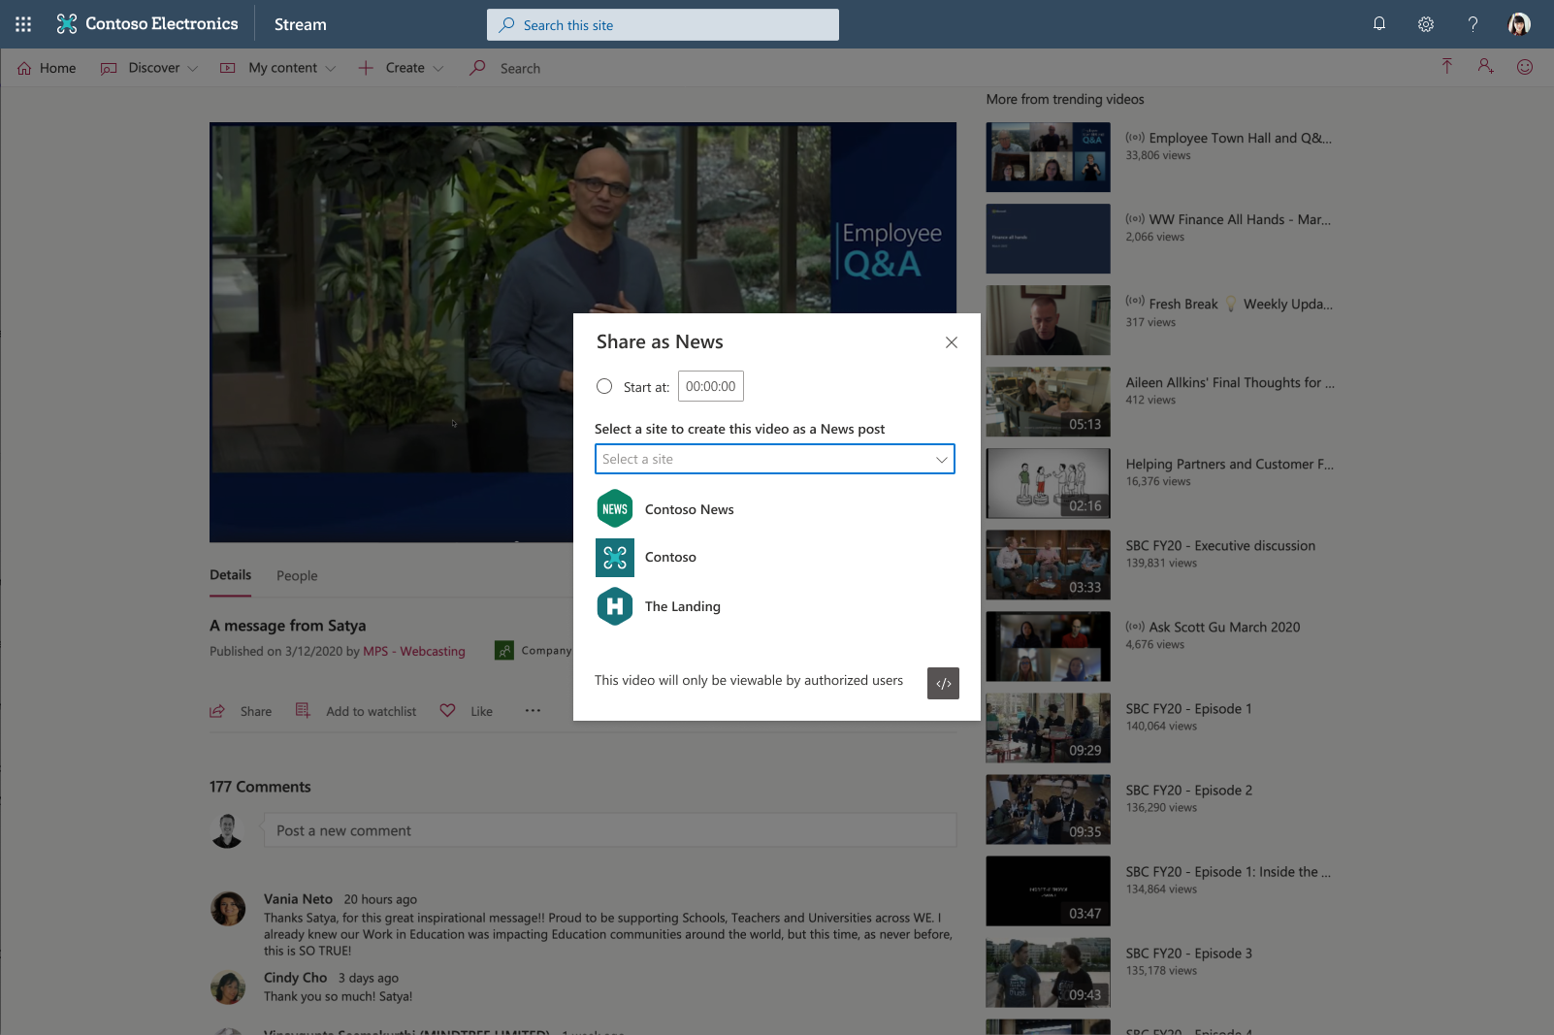1554x1035 pixels.
Task: Click the feedback smiley icon
Action: [x=1525, y=67]
